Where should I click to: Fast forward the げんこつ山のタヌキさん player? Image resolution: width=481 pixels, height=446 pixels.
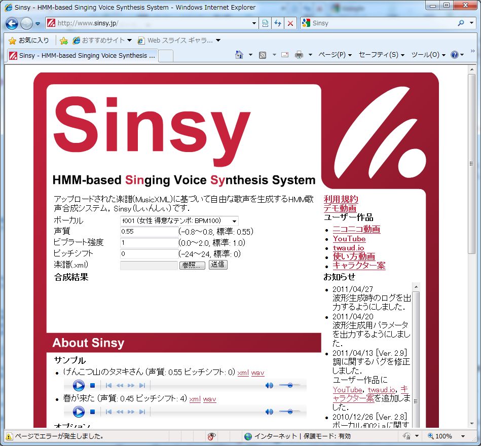131,385
